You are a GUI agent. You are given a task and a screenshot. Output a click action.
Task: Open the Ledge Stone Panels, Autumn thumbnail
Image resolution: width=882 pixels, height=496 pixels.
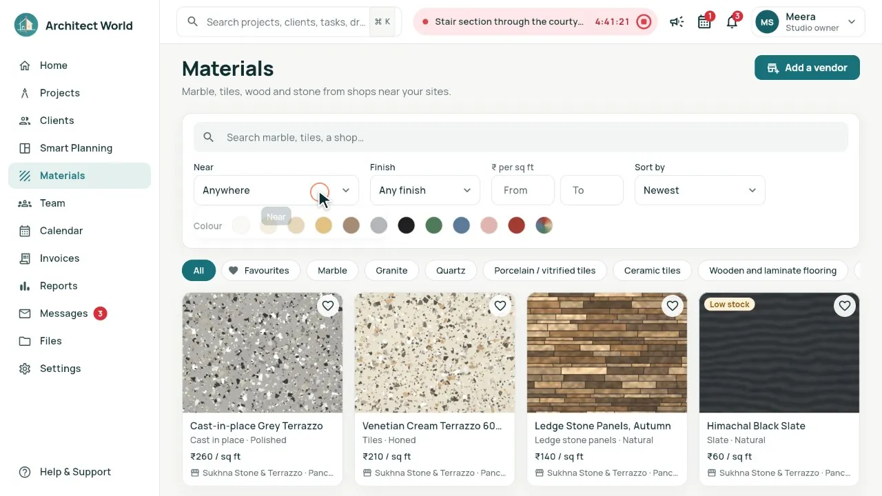click(607, 353)
